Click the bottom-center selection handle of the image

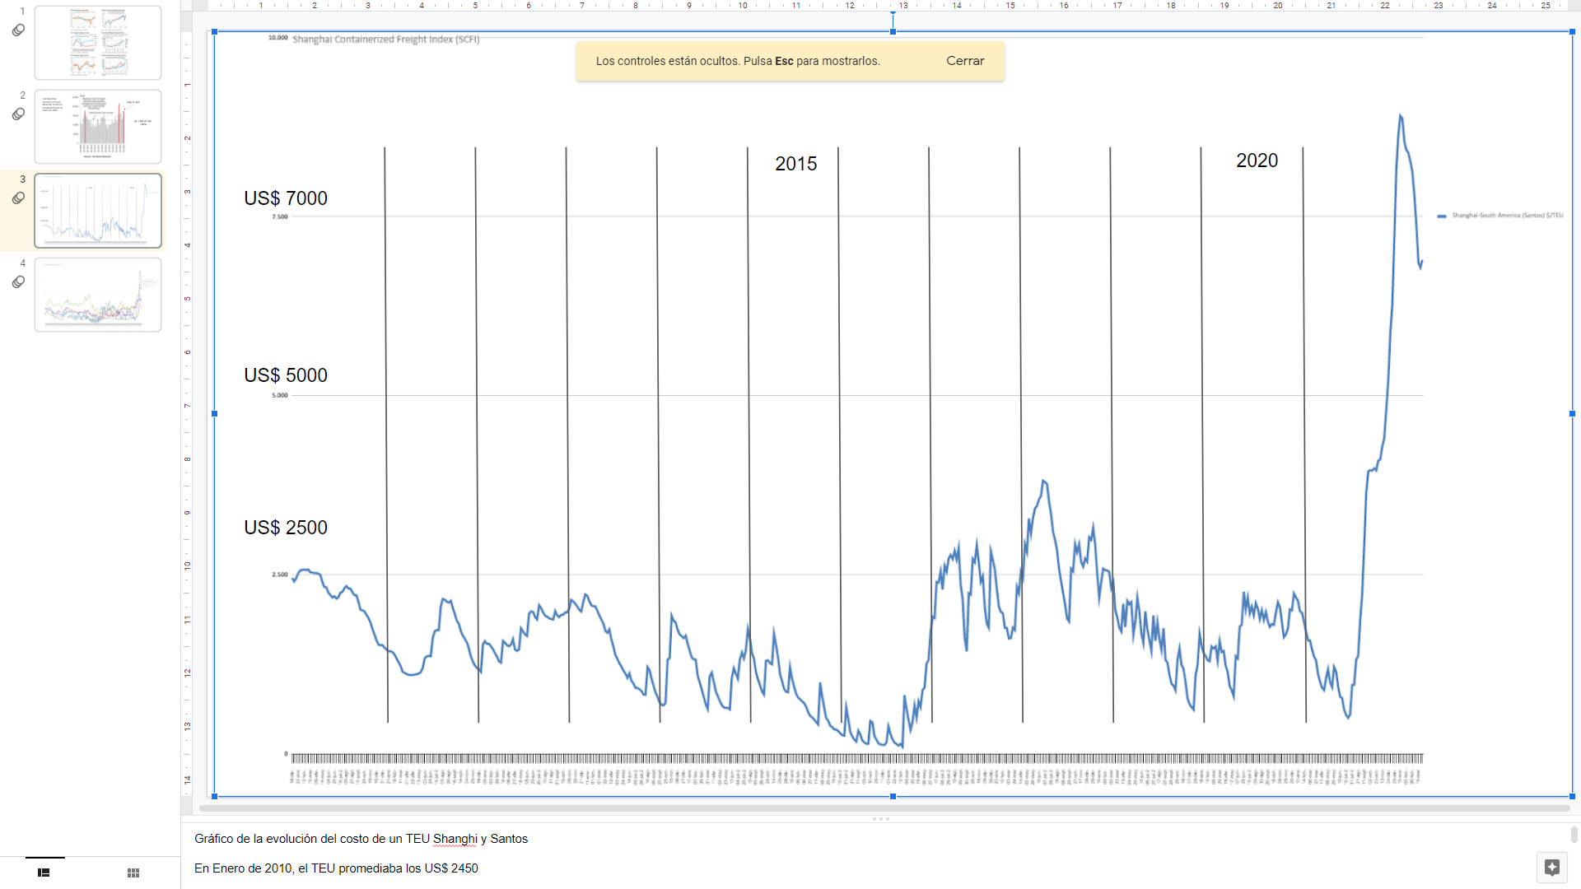(x=893, y=797)
